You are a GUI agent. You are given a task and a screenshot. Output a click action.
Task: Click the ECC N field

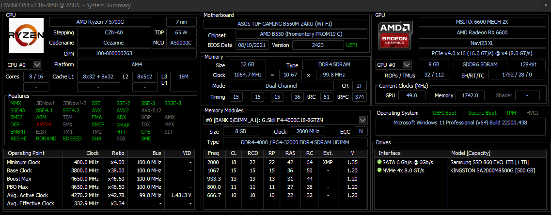pos(361,131)
